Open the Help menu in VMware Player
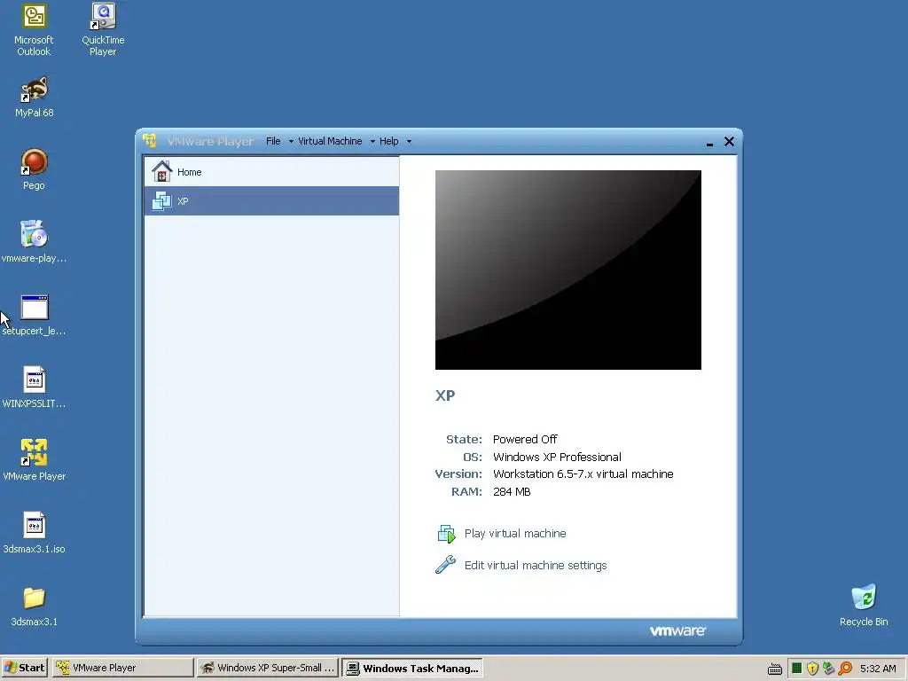The image size is (908, 681). [x=388, y=141]
